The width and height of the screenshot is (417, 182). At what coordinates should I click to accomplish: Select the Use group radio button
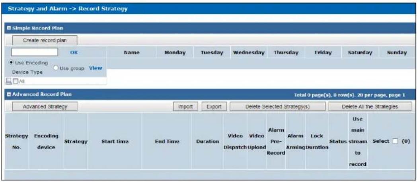pyautogui.click(x=56, y=68)
